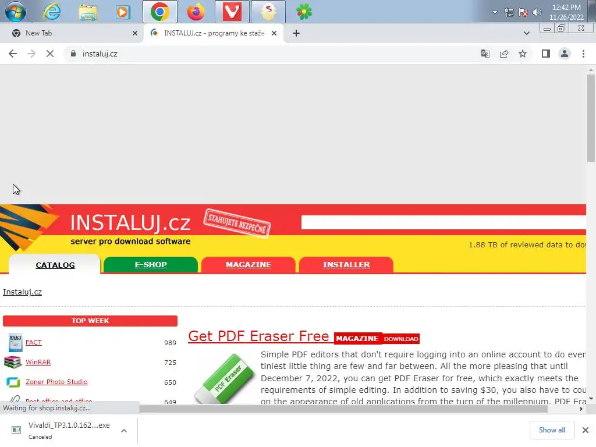Expand the download item options chevron
Viewport: 596px width, 447px height.
click(124, 431)
